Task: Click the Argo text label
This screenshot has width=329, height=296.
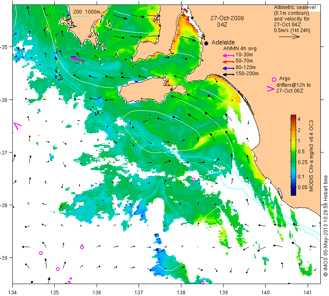Action: [x=285, y=79]
